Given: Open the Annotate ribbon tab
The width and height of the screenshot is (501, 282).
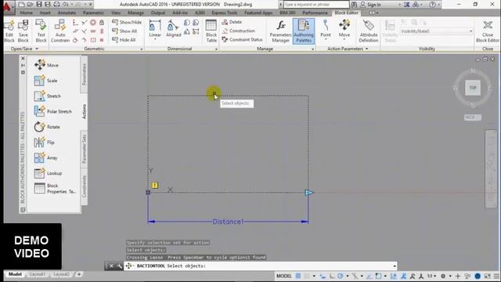Looking at the screenshot, I should [67, 13].
